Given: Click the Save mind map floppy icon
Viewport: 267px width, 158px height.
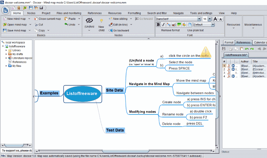Looking at the screenshot, I should [x=5, y=30].
